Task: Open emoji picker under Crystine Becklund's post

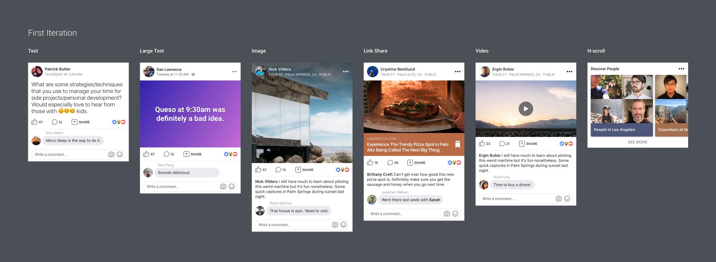Action: click(x=455, y=214)
